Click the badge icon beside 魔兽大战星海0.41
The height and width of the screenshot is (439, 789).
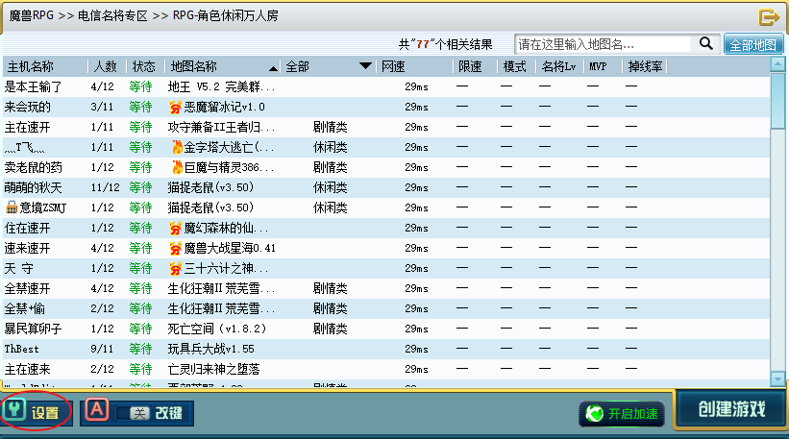(175, 248)
